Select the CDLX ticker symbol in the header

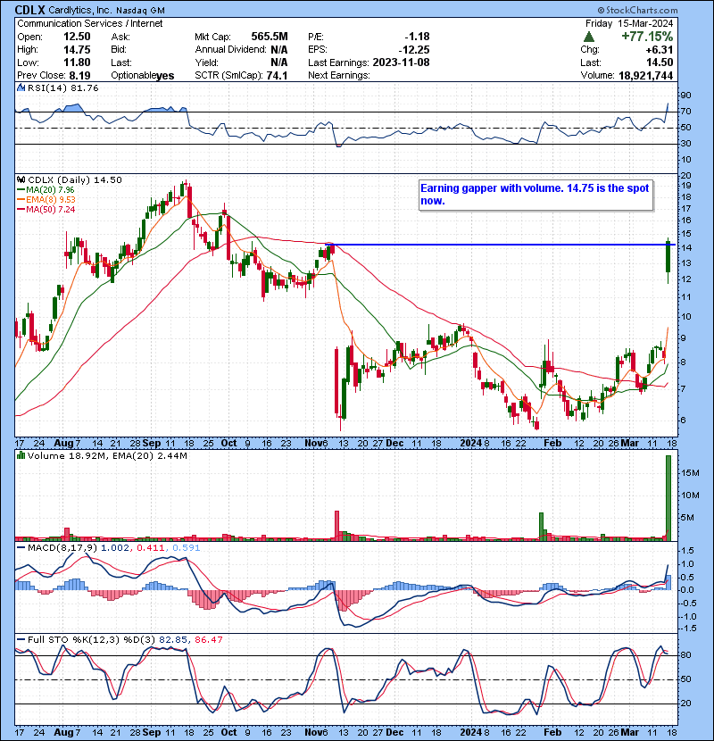pos(30,10)
